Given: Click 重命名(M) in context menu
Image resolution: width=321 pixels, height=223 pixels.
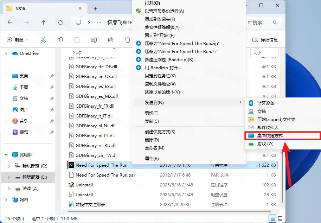Looking at the screenshot, I should pos(154,148).
